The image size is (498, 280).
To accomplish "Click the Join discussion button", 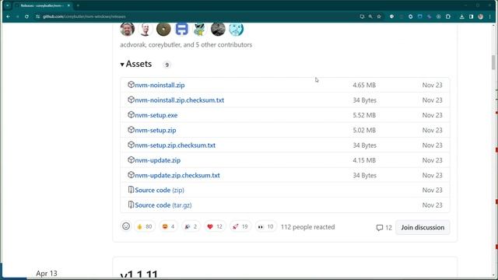I will click(423, 227).
